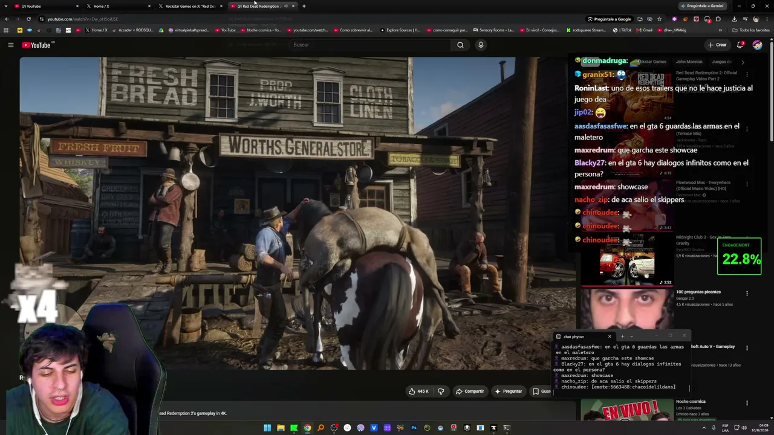Open more options for Fleetwood Mac Everywhere video

click(747, 184)
